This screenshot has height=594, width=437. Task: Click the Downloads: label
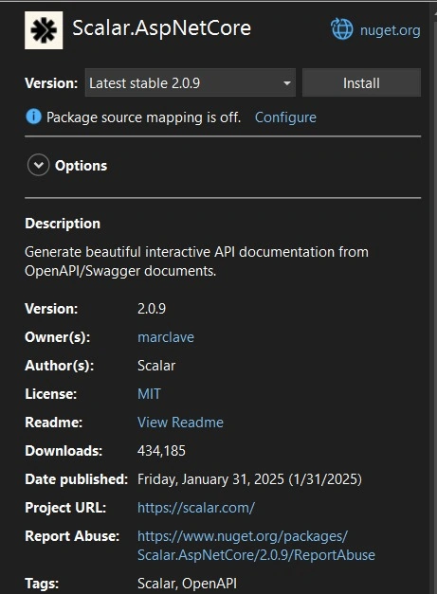[64, 451]
